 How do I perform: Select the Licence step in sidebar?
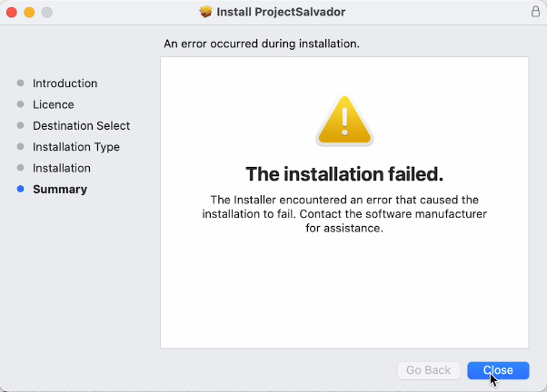pyautogui.click(x=53, y=104)
